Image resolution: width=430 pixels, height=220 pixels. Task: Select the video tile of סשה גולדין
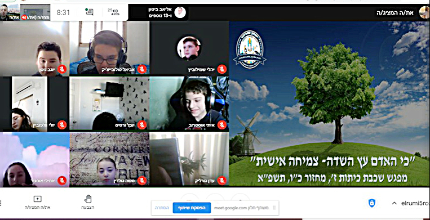coord(109,159)
